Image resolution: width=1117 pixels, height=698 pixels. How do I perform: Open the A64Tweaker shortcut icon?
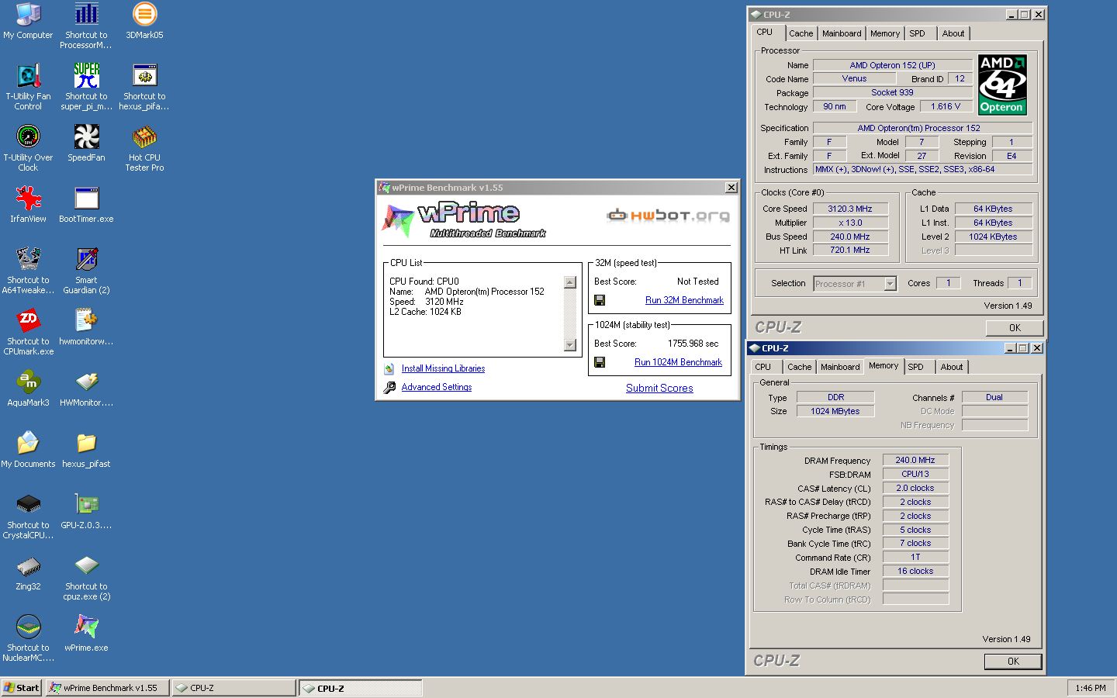pos(28,259)
